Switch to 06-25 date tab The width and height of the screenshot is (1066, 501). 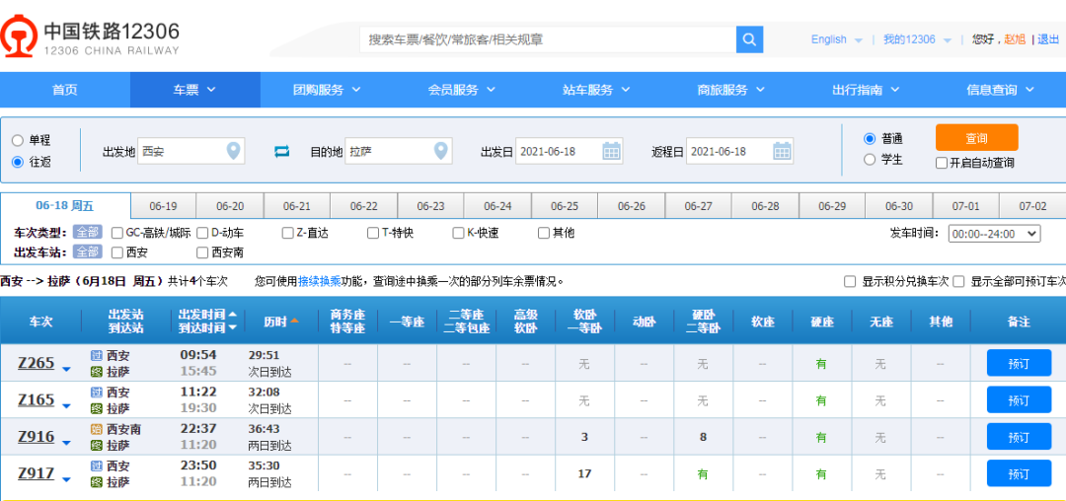point(565,206)
